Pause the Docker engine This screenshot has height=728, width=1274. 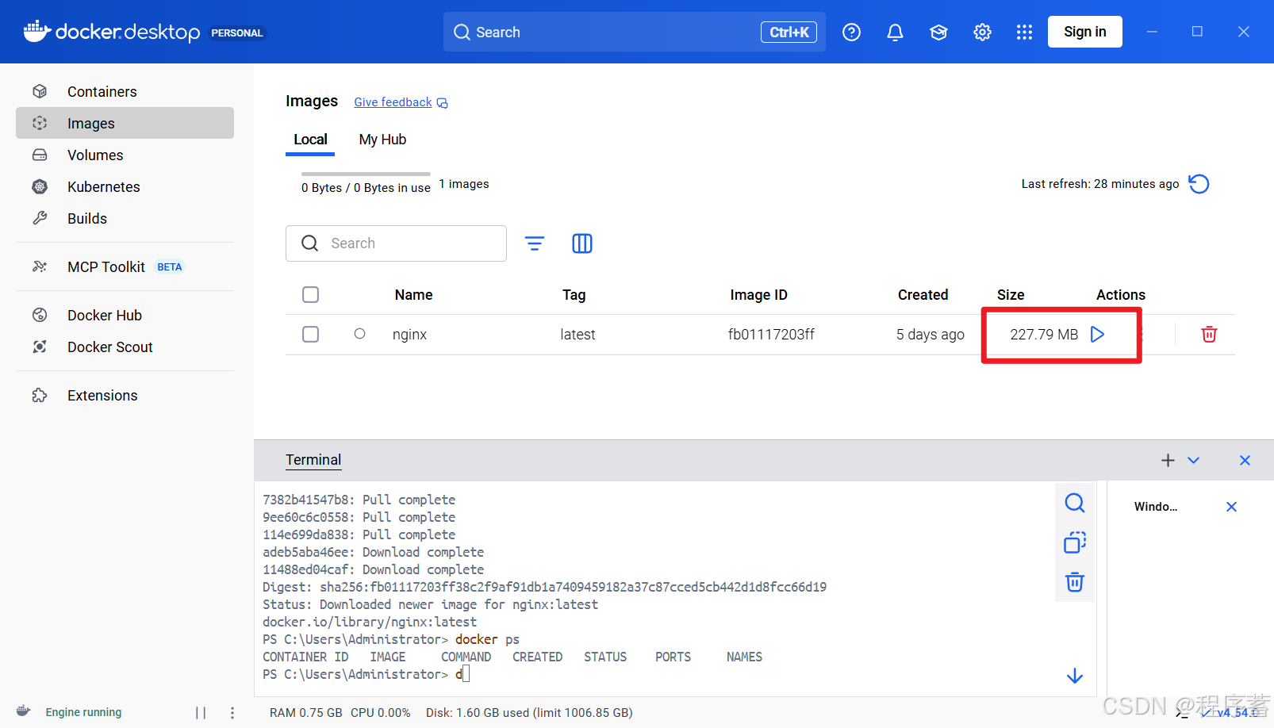pyautogui.click(x=201, y=713)
